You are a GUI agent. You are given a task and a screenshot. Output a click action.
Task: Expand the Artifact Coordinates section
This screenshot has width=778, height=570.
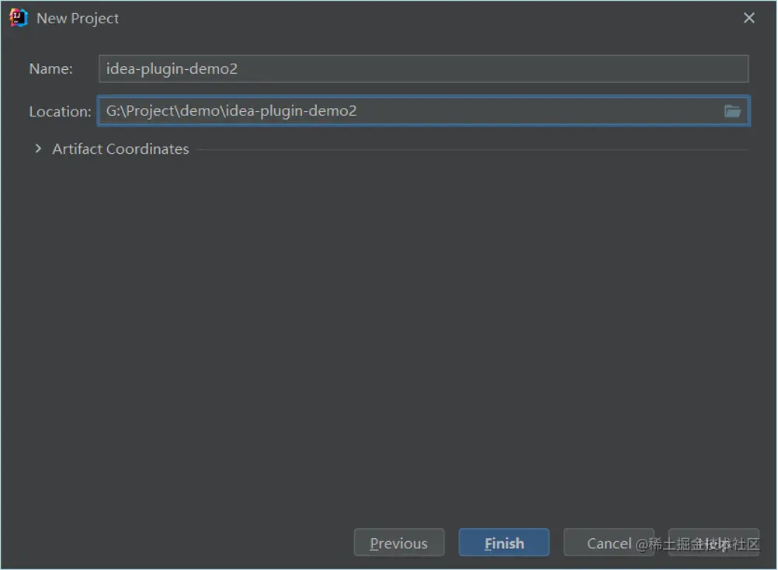[38, 148]
